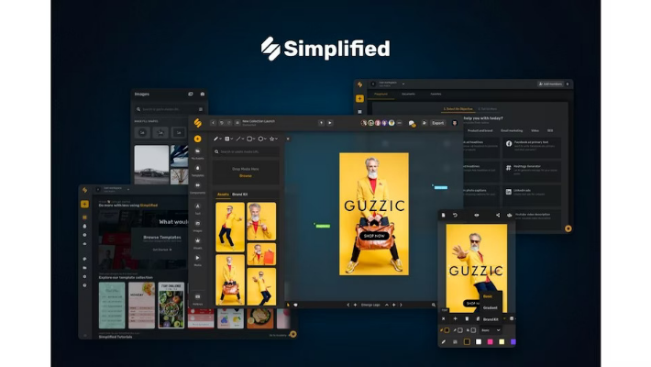Click the Add members button in the AI writer window
651x367 pixels.
pos(550,84)
